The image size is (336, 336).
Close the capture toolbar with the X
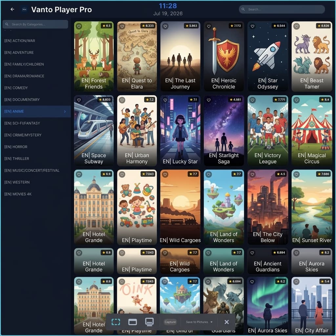[x=226, y=322]
